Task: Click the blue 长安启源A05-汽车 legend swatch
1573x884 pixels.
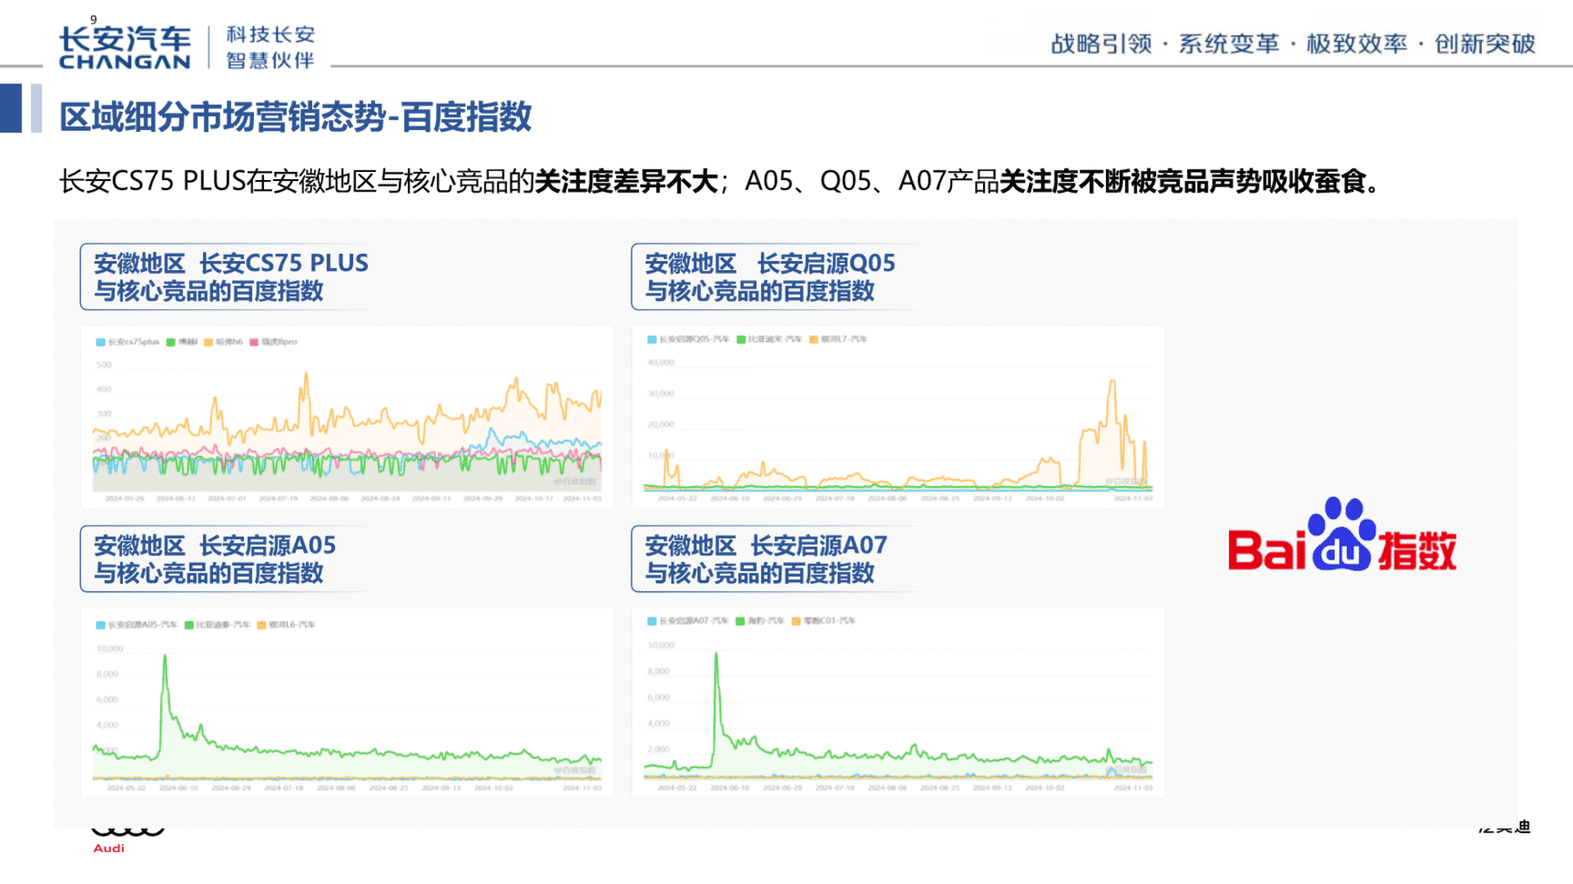Action: (101, 625)
